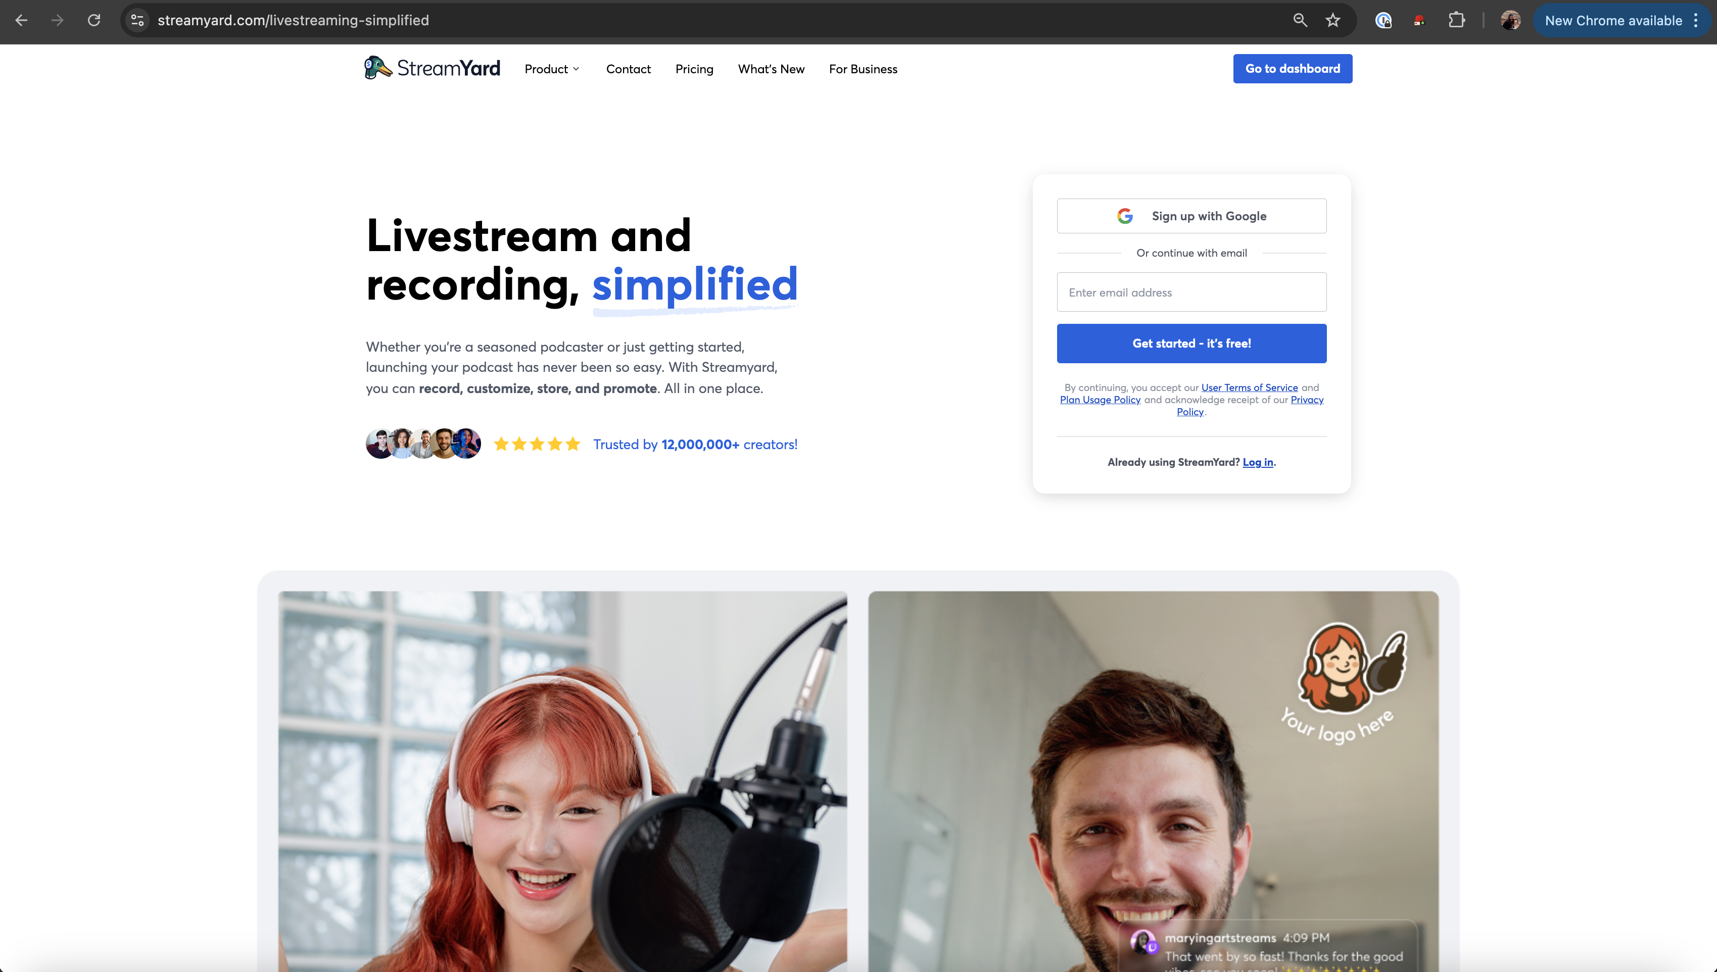This screenshot has height=972, width=1717.
Task: Click Get started - it's free! button
Action: [1191, 343]
